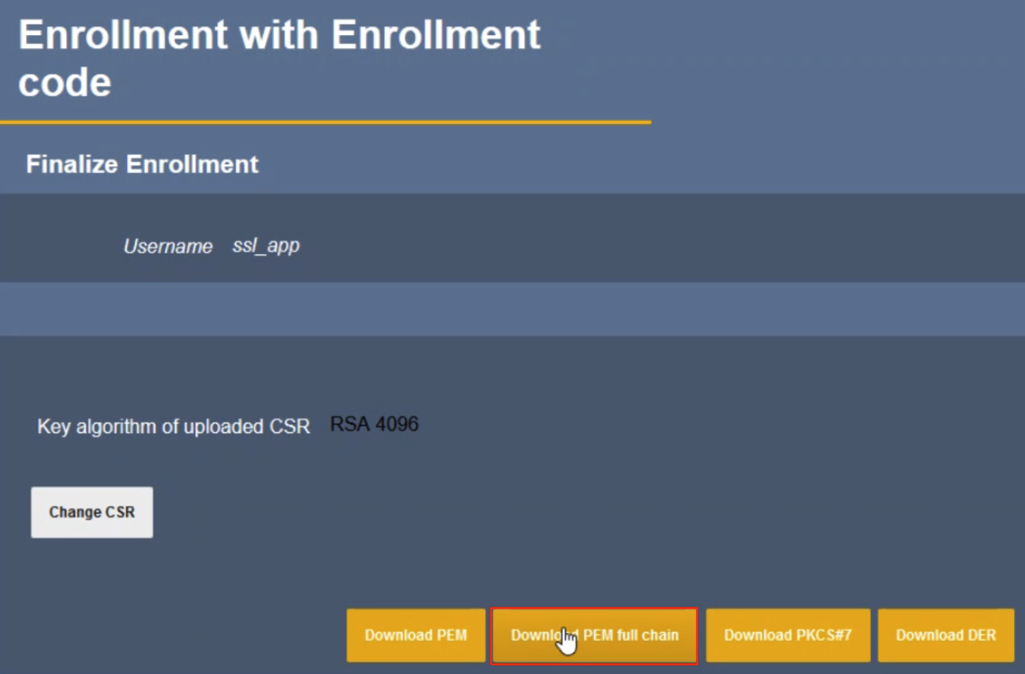Get the full chain PEM download
Screen dimensions: 1025x674
click(x=594, y=635)
